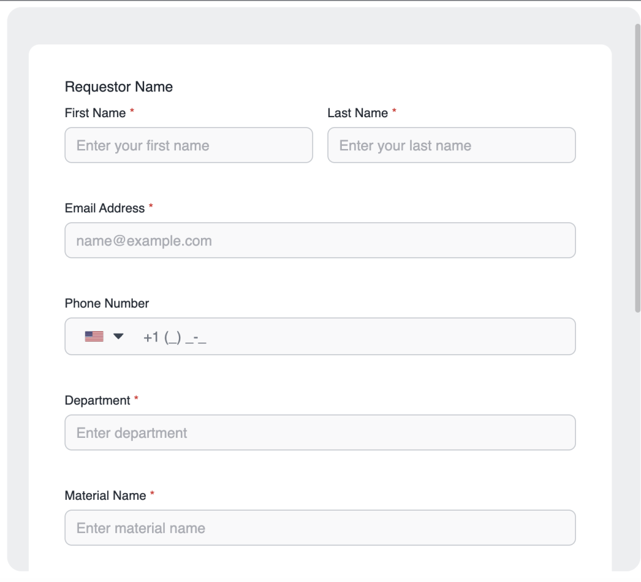The width and height of the screenshot is (641, 582).
Task: Click the Enter department placeholder text
Action: [131, 432]
